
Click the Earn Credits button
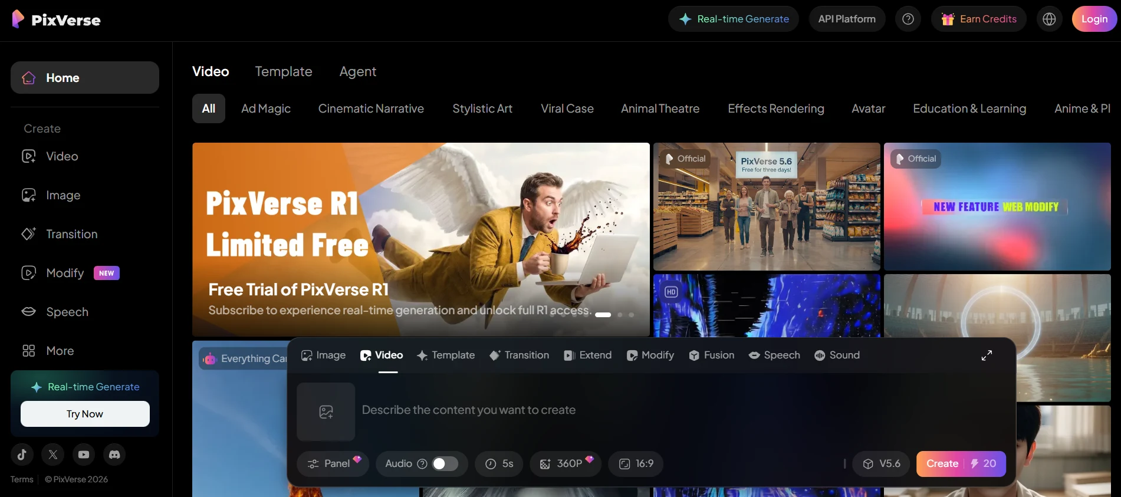(979, 19)
